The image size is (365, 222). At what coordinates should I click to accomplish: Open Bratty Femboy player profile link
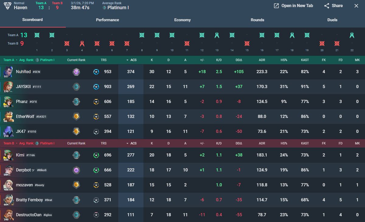30,200
